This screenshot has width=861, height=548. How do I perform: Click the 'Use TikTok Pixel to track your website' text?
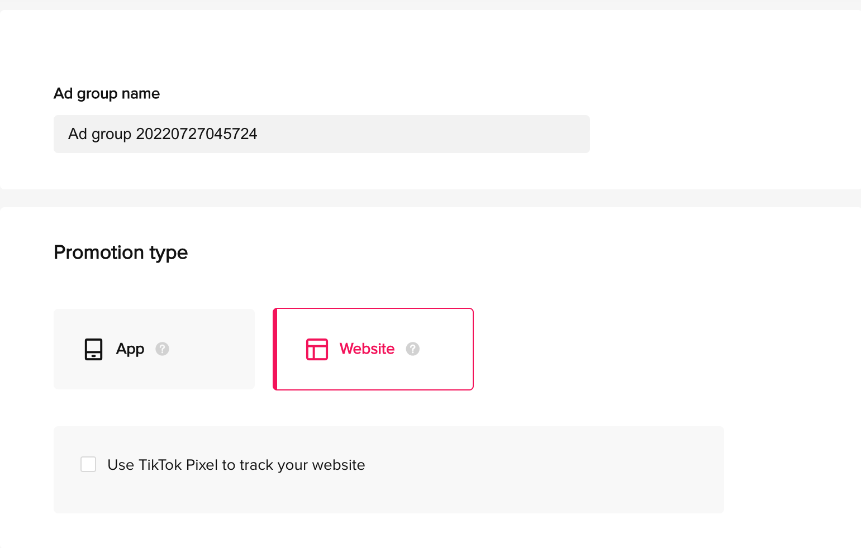(x=236, y=465)
